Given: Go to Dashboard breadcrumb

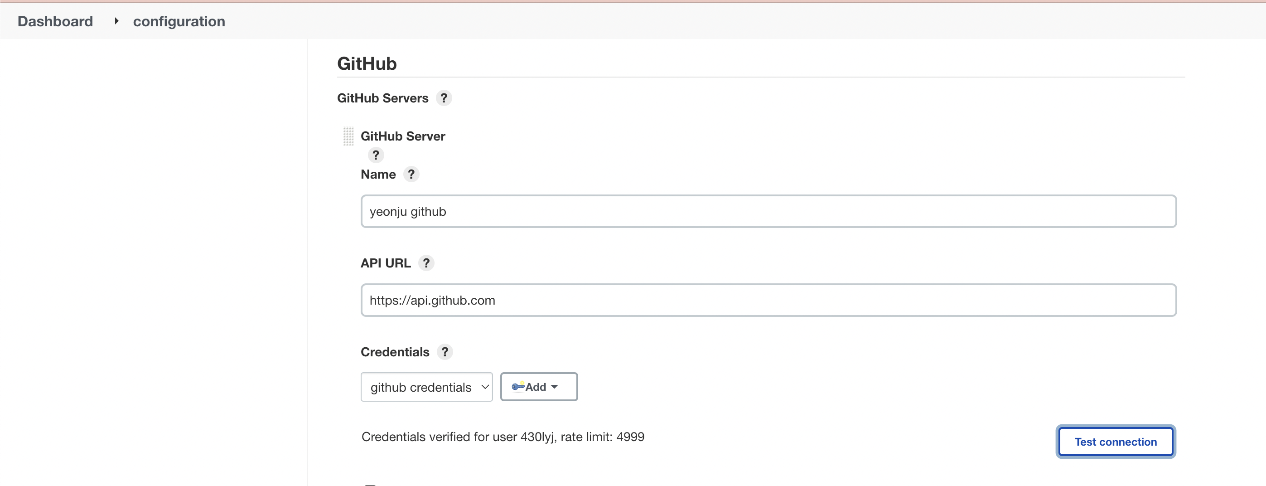Looking at the screenshot, I should (55, 21).
